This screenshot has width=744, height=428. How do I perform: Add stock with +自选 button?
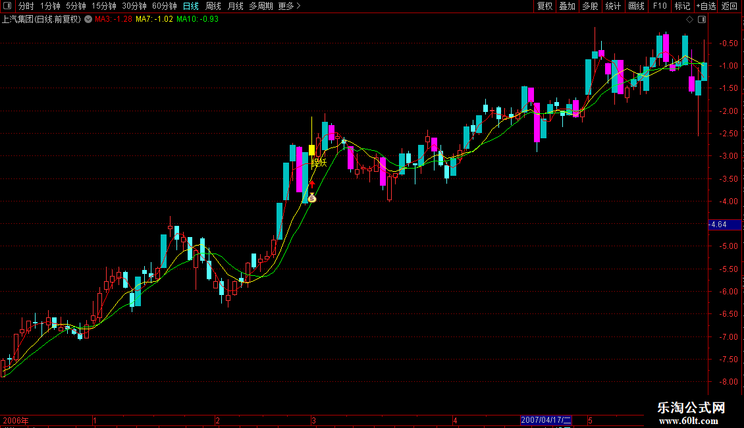pyautogui.click(x=706, y=6)
